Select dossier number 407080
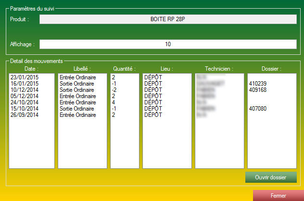The width and height of the screenshot is (304, 201). coord(257,108)
